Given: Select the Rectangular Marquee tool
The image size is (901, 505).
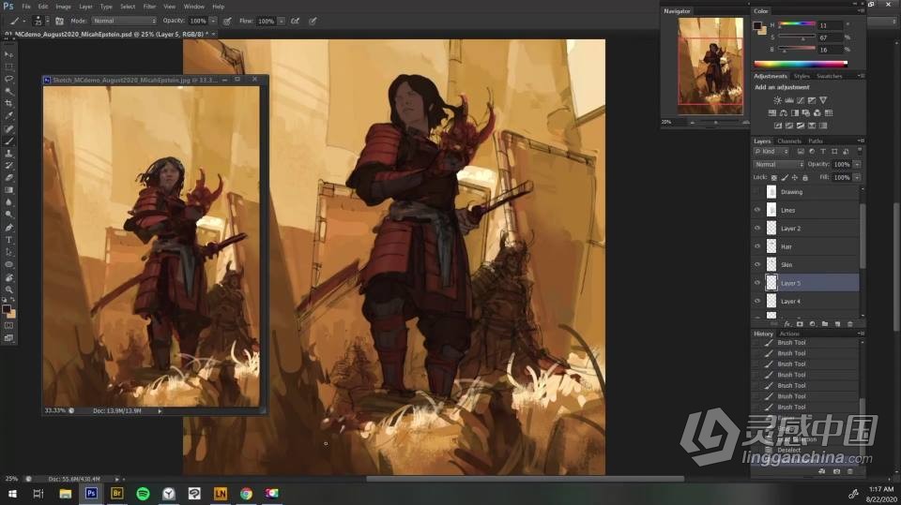Looking at the screenshot, I should [8, 67].
